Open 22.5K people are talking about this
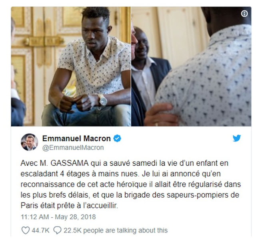256x240 pixels. coord(116,230)
